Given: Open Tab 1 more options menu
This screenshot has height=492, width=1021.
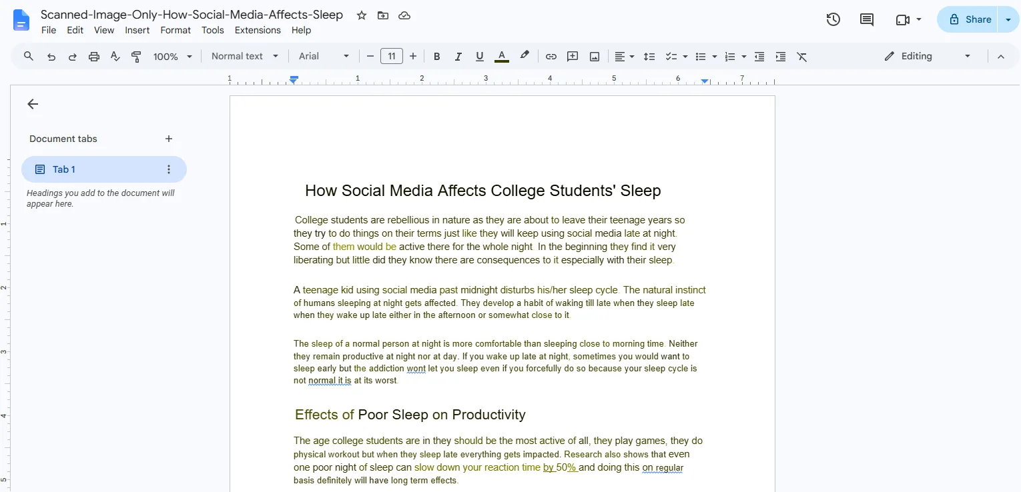Looking at the screenshot, I should point(169,169).
